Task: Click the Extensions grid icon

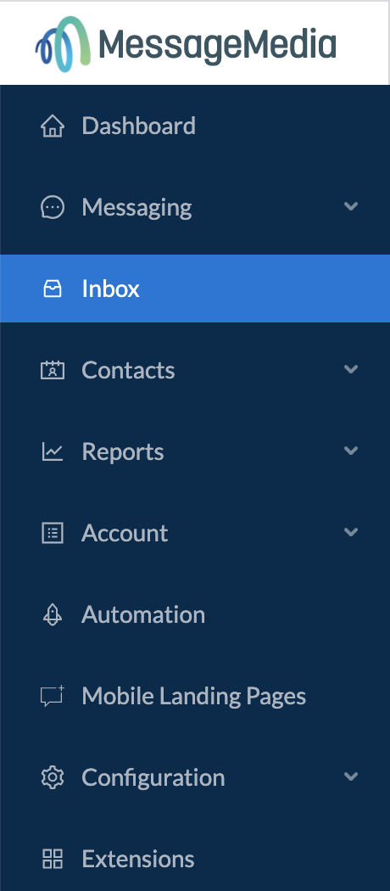Action: 53,859
